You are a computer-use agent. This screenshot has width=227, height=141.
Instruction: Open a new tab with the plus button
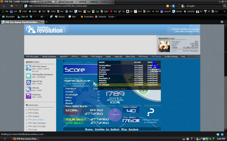[47, 22]
